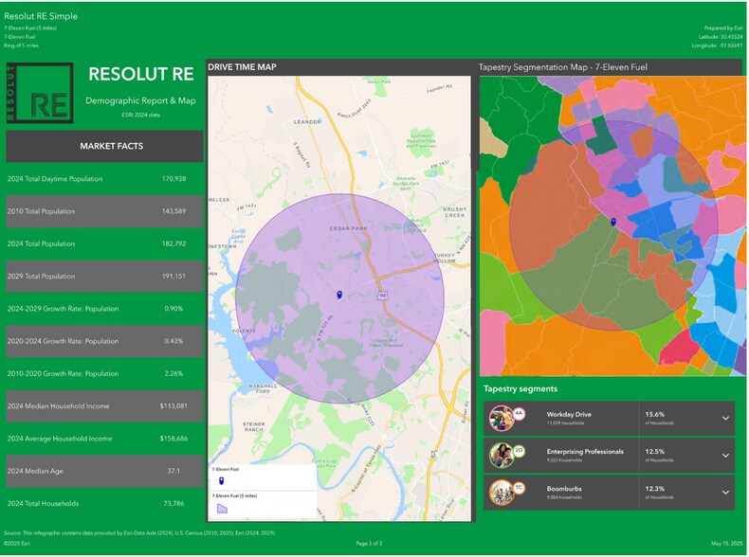Screen dimensions: 749x557
Task: Click the CEDAR PARK label on map
Action: (348, 228)
